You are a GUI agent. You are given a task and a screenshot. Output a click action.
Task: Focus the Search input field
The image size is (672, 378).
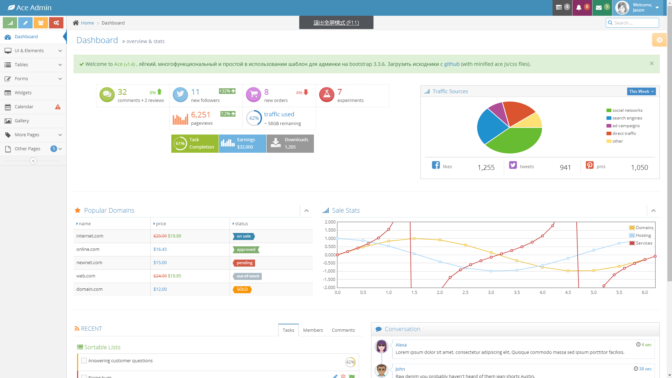point(632,23)
